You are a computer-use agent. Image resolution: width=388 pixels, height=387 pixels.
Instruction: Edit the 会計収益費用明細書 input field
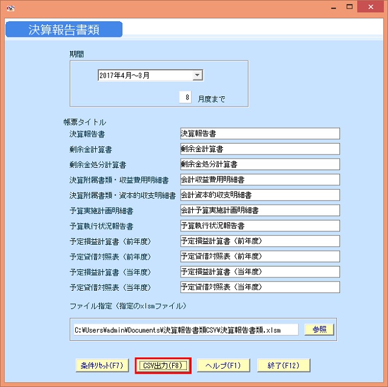tap(260, 180)
